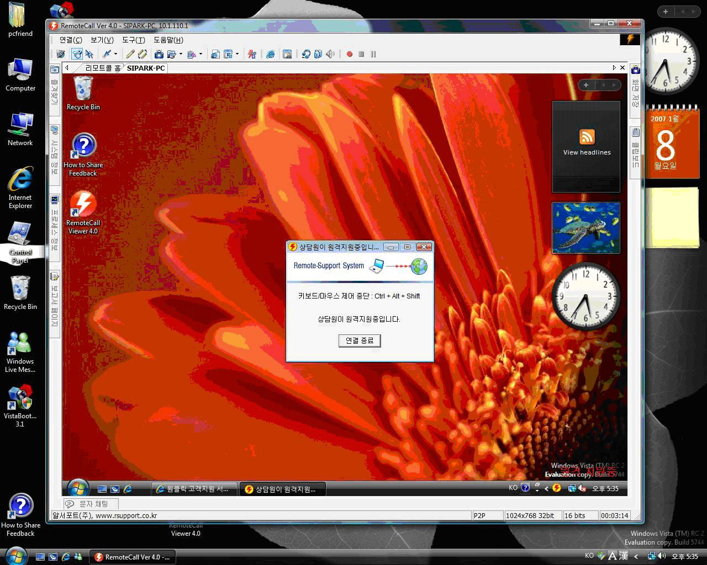Click remote taskbar item 원클릭 고객지원
The image size is (707, 565).
click(194, 489)
